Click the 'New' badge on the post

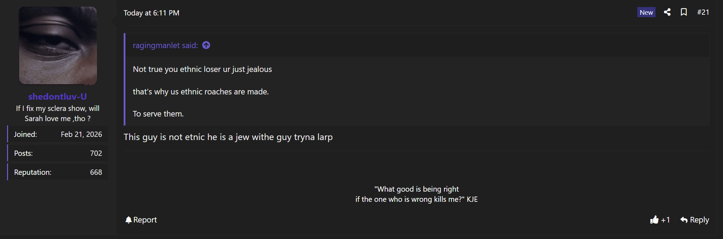(646, 12)
